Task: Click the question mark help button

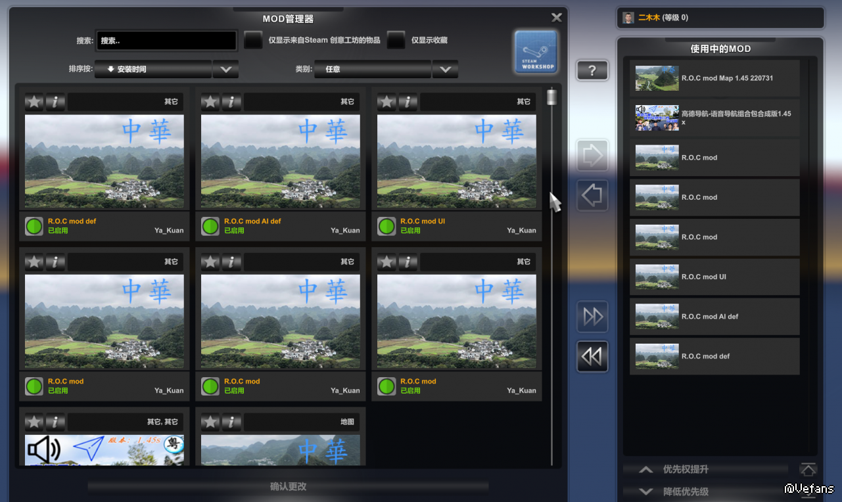Action: [592, 70]
